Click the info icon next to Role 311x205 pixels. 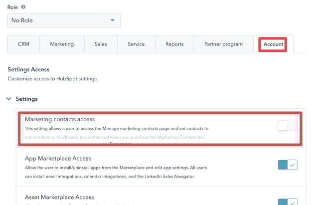click(x=23, y=7)
